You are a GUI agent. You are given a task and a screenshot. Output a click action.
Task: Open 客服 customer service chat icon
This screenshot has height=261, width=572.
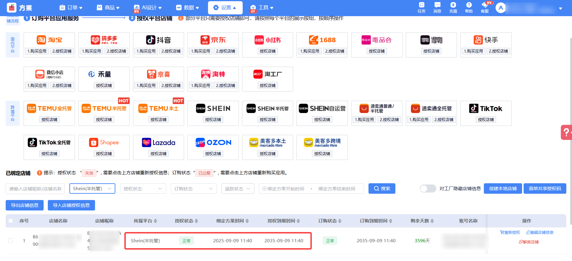click(485, 7)
